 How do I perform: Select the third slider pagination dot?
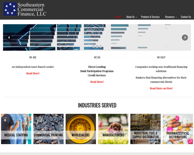[100, 46]
